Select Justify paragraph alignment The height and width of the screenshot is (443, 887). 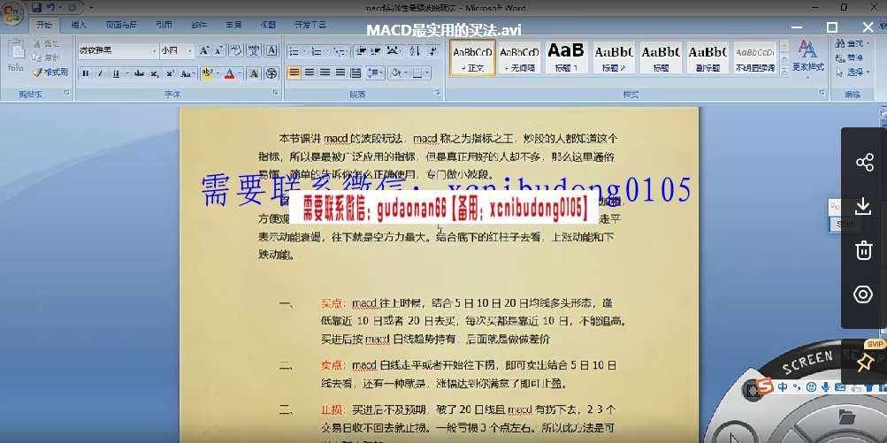pos(340,73)
